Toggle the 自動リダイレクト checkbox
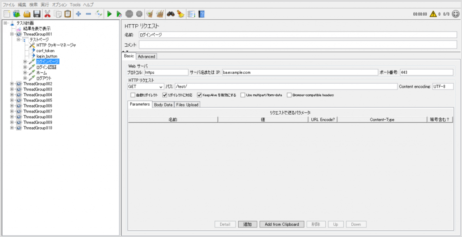Screen dimensions: 462x237 (x=133, y=95)
